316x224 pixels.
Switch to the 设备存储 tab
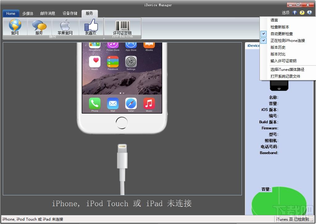click(70, 14)
